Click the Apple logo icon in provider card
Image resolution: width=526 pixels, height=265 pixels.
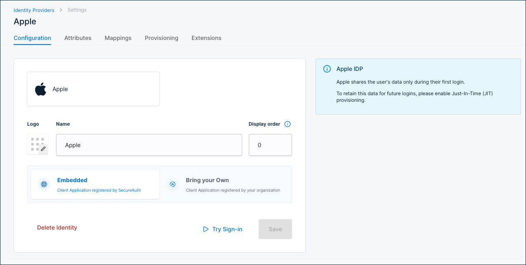click(x=40, y=89)
